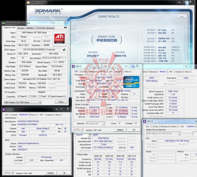
Task: Click the Multiplier x 48.0 value
Action: click(x=94, y=111)
